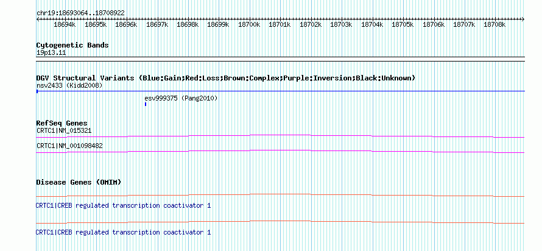Click the magenta CRTC1 NM_015321 gene line
This screenshot has width=542, height=251.
[x=280, y=136]
